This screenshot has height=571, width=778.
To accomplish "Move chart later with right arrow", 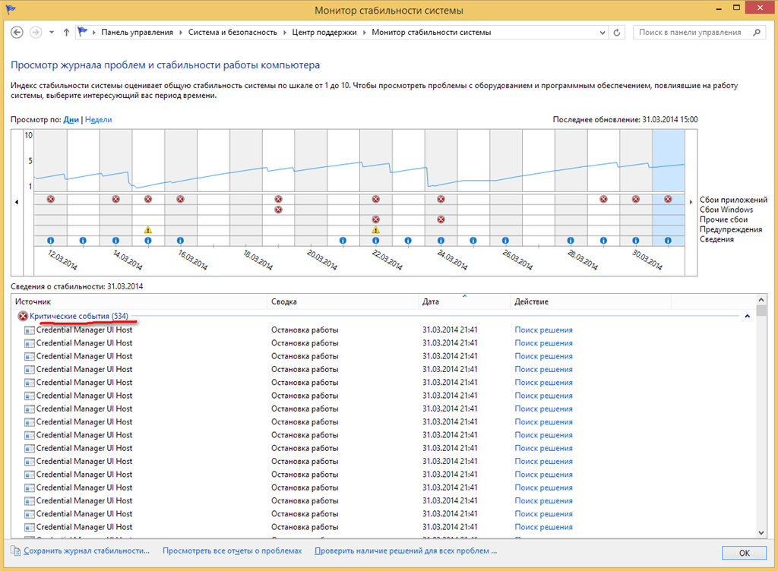I will 691,202.
